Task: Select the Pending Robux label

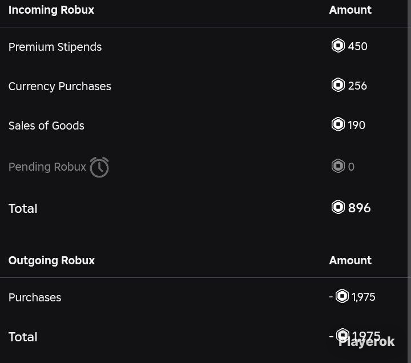Action: tap(47, 167)
